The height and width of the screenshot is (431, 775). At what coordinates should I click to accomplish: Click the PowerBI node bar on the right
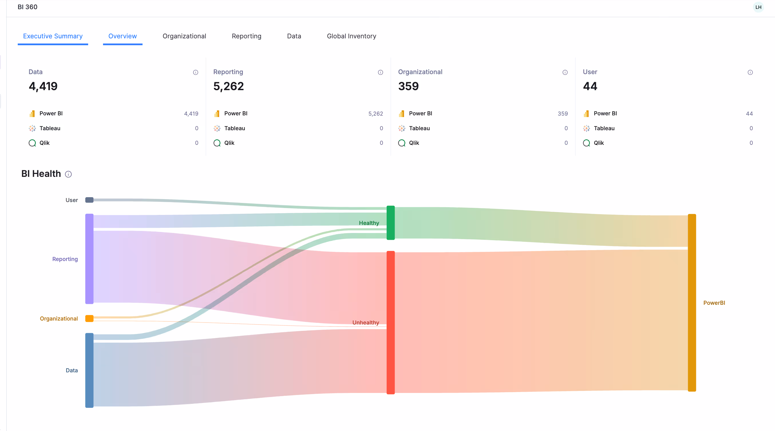[692, 303]
